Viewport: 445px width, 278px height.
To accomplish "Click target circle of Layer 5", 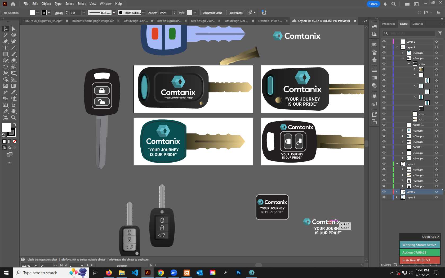I will 437,42.
